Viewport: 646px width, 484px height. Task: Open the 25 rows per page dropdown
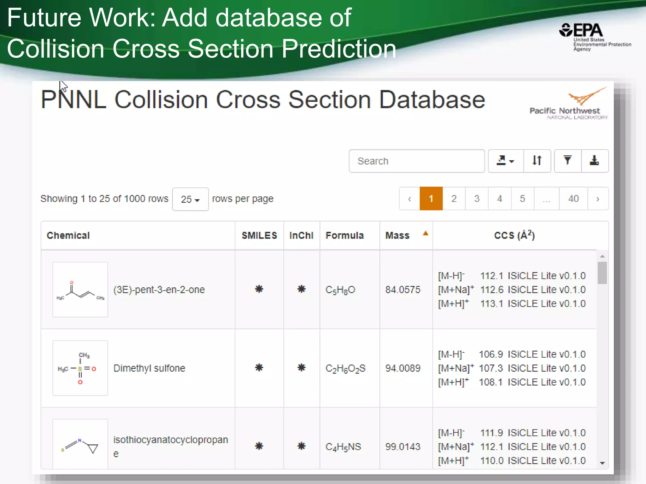190,199
